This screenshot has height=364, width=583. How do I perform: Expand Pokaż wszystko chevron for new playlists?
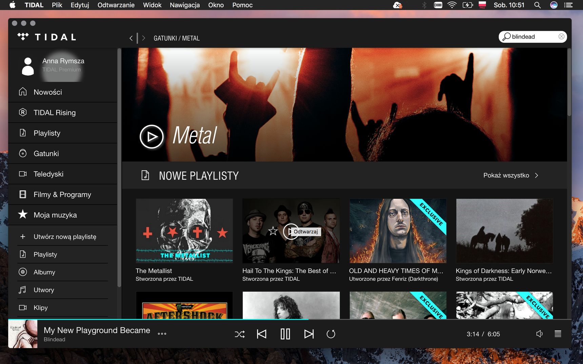pyautogui.click(x=537, y=175)
